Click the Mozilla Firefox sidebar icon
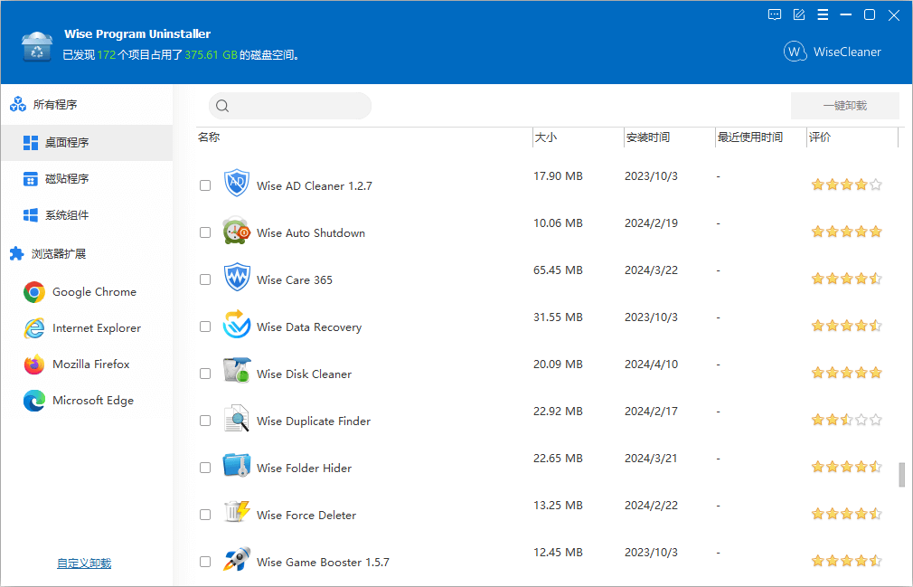Viewport: 913px width, 587px height. tap(33, 364)
